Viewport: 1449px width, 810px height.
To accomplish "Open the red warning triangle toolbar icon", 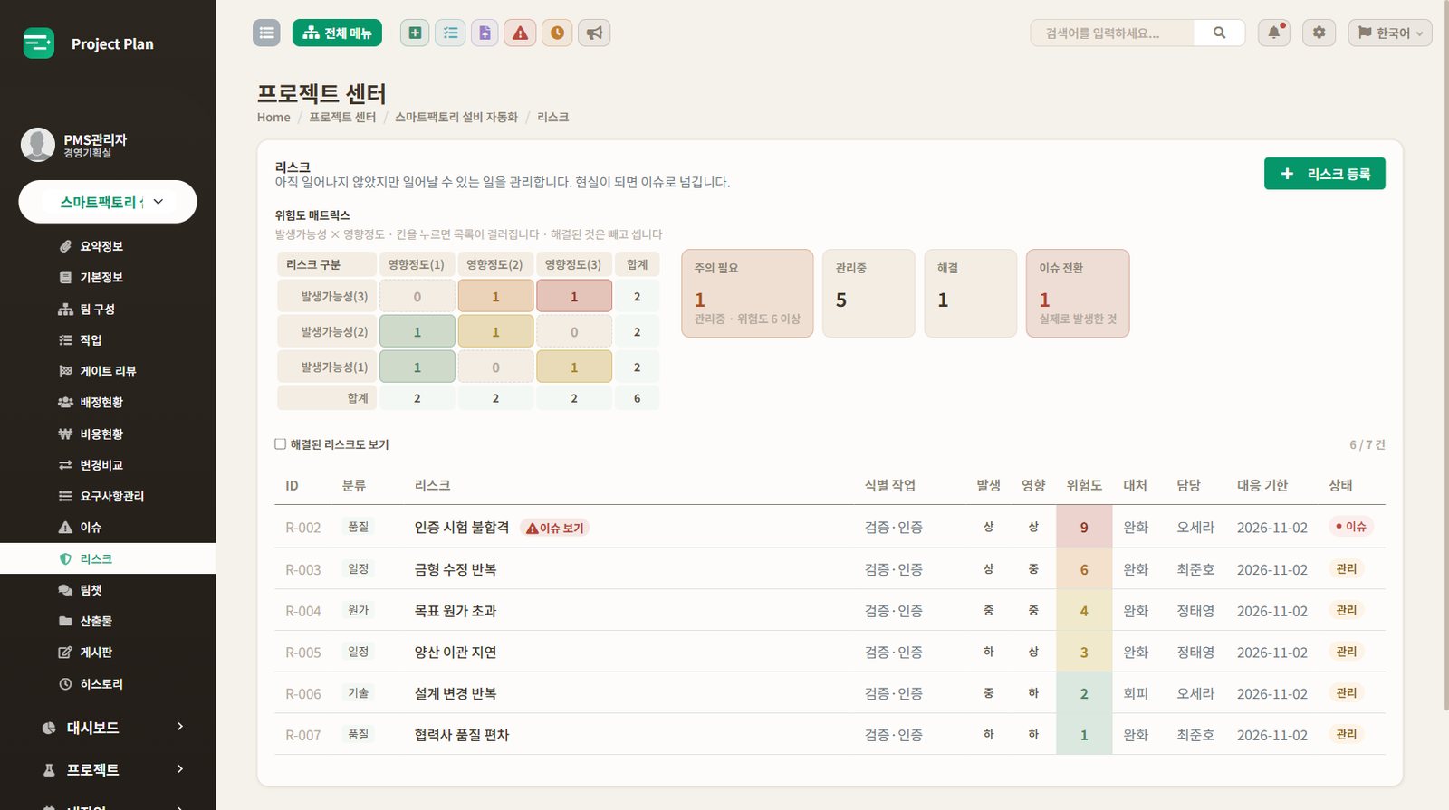I will click(520, 33).
